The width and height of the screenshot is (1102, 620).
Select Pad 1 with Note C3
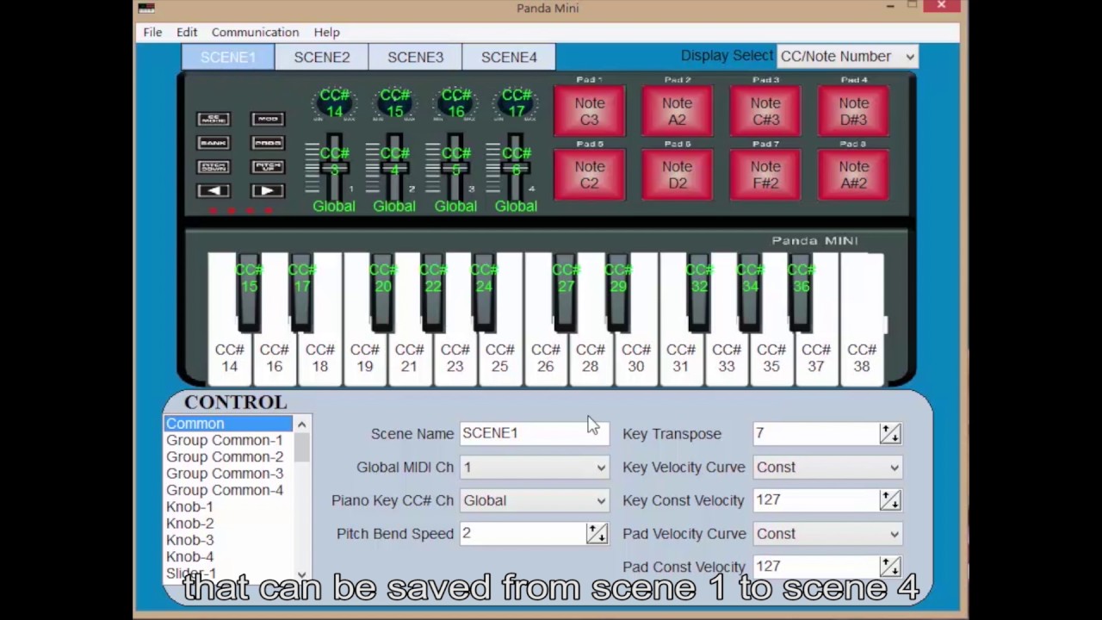(590, 111)
